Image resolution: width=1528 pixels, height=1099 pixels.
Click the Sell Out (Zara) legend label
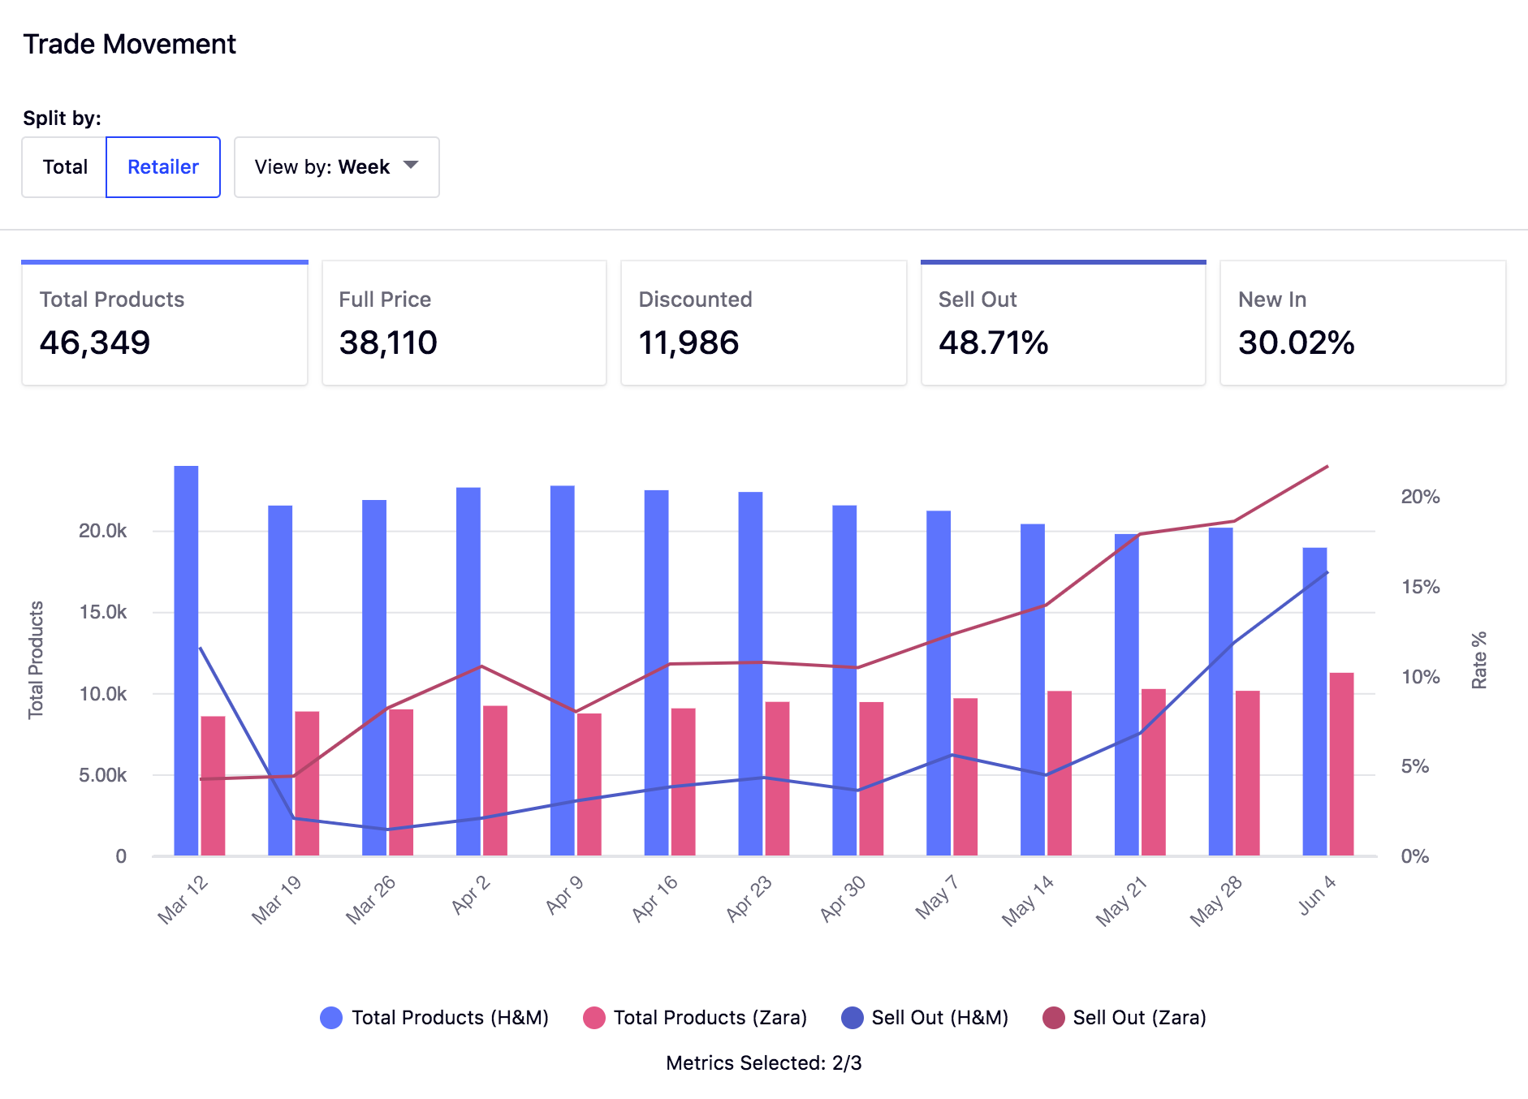[x=1140, y=1018]
